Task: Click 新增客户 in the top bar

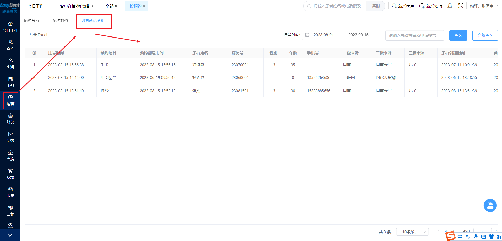Action: pyautogui.click(x=403, y=6)
